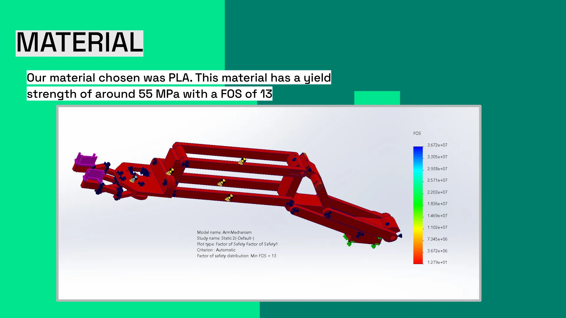Image resolution: width=566 pixels, height=318 pixels.
Task: Click the legend value 3.672e+06
Action: [x=437, y=251]
